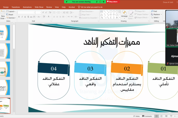Open the Slide Show ribbon tab
This screenshot has width=178, height=118.
coord(39,7)
